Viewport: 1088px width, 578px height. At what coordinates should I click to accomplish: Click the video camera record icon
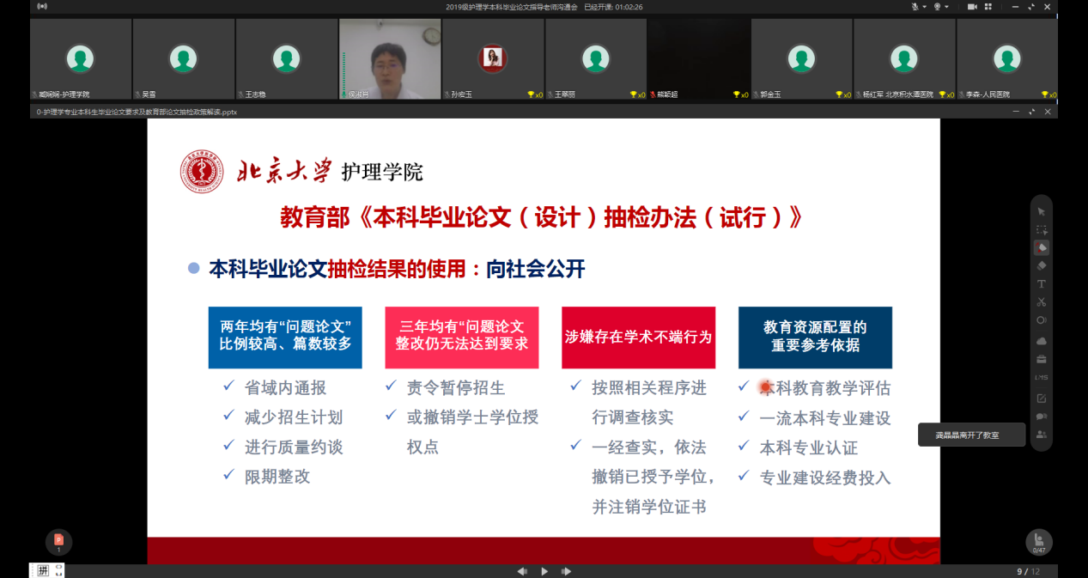pyautogui.click(x=973, y=7)
